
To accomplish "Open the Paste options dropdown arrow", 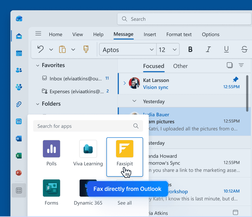I will [x=73, y=50].
